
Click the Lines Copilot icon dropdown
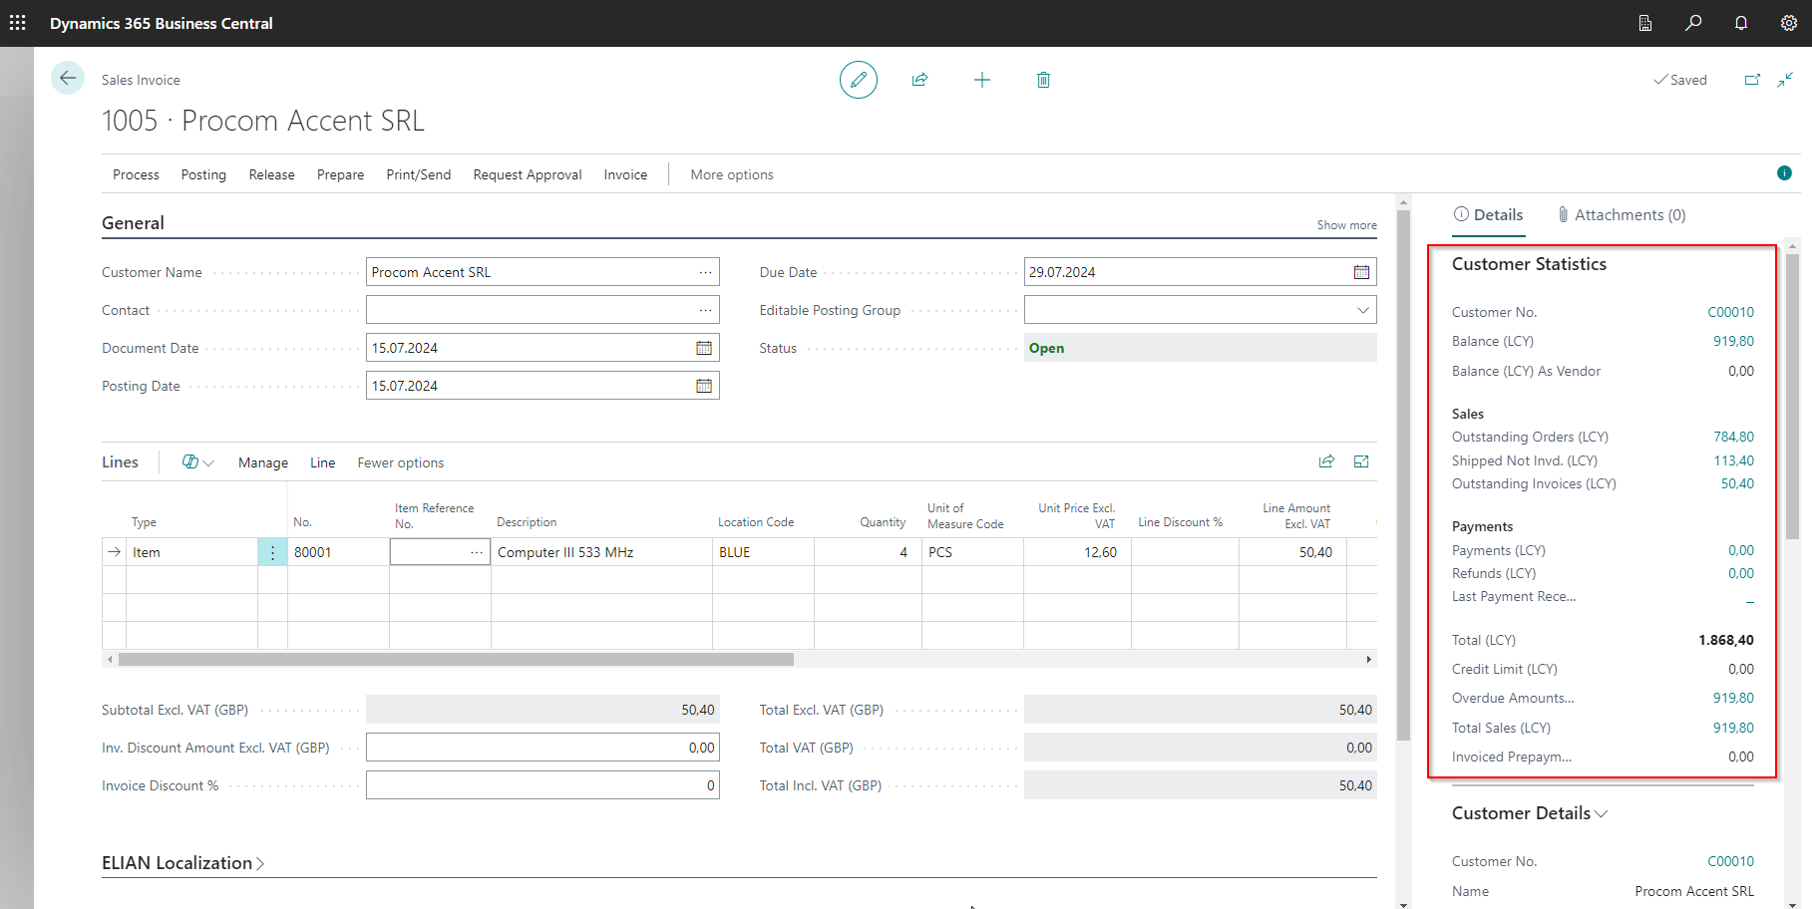tap(197, 462)
